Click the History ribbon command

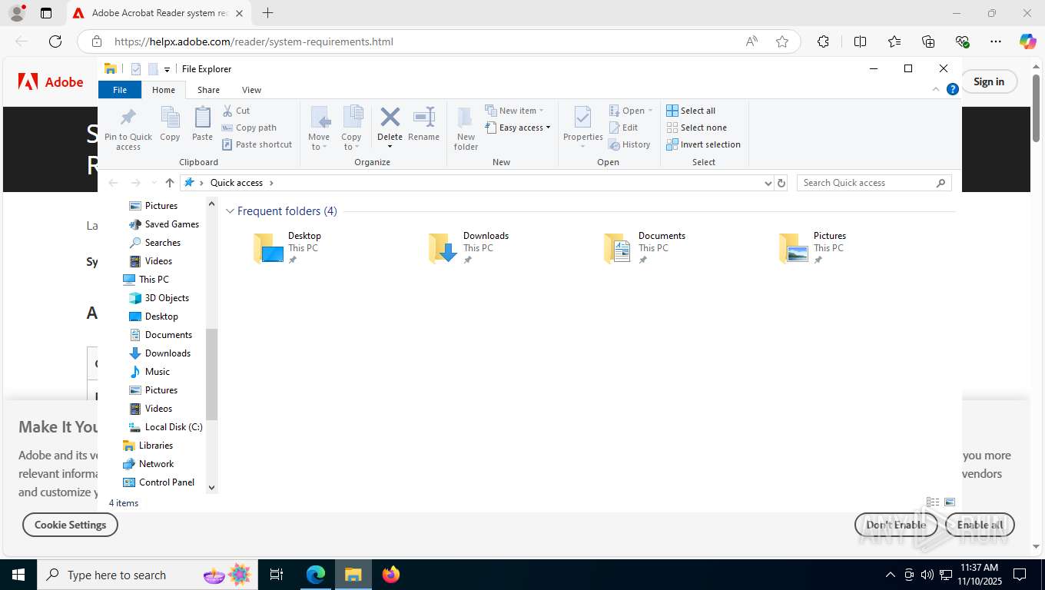pyautogui.click(x=629, y=144)
